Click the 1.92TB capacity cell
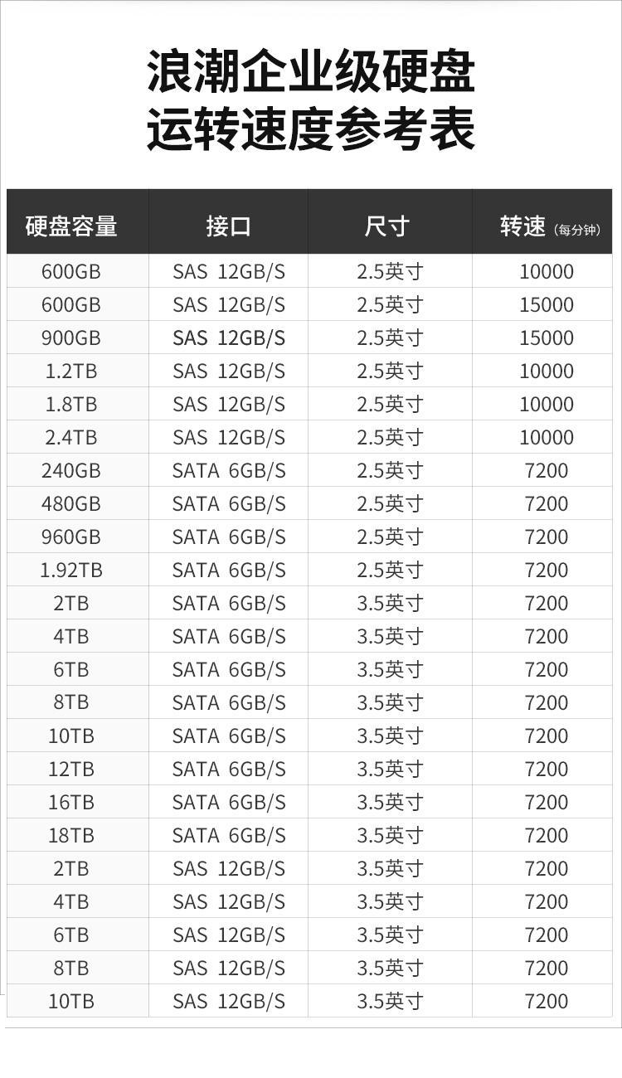The image size is (622, 1078). pos(71,570)
